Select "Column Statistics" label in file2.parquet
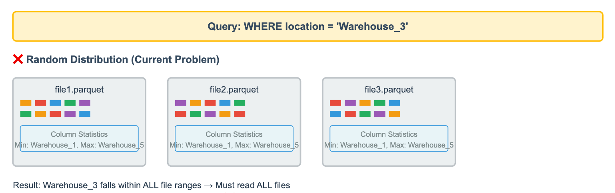Image resolution: width=615 pixels, height=193 pixels. click(234, 134)
